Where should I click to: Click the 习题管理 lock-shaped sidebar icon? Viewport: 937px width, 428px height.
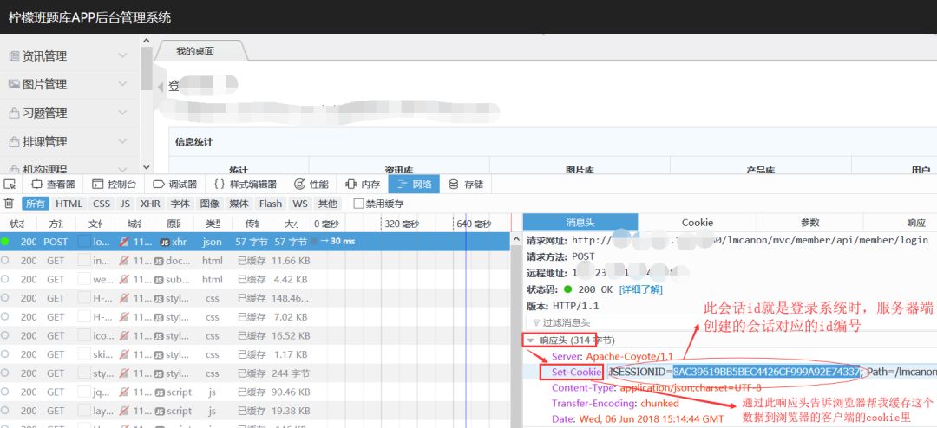coord(14,113)
